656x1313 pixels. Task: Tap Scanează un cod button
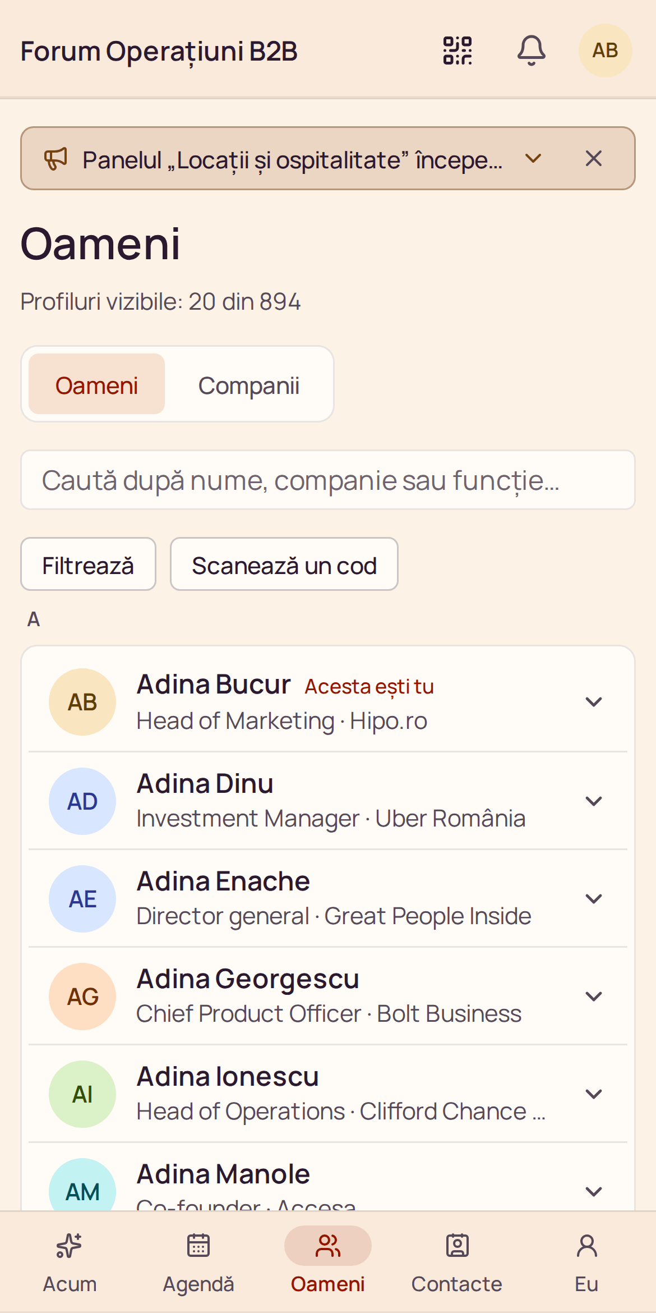(284, 564)
